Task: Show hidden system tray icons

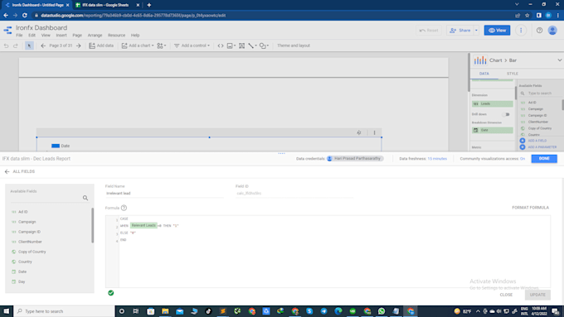Action: pyautogui.click(x=478, y=311)
